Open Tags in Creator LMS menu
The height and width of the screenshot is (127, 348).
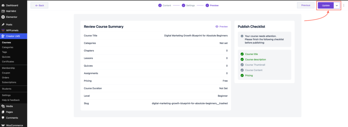click(4, 52)
